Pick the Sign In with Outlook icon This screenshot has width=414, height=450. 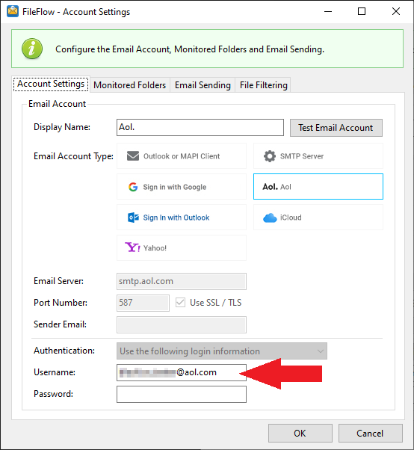click(133, 218)
